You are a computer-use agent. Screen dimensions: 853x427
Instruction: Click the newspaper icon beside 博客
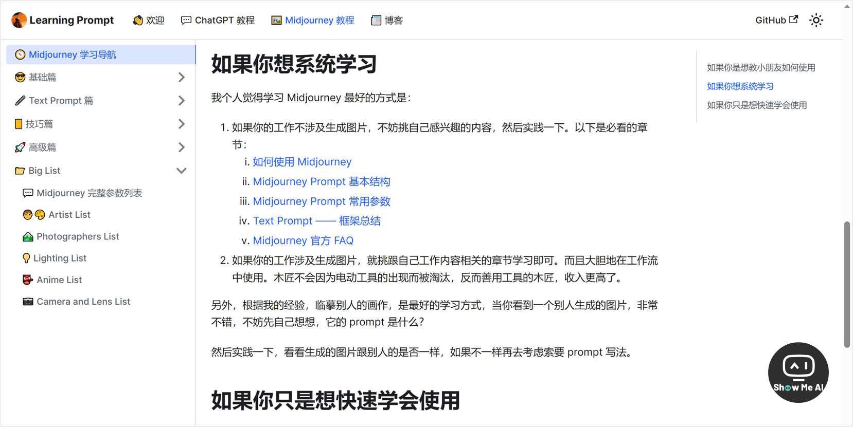click(376, 20)
